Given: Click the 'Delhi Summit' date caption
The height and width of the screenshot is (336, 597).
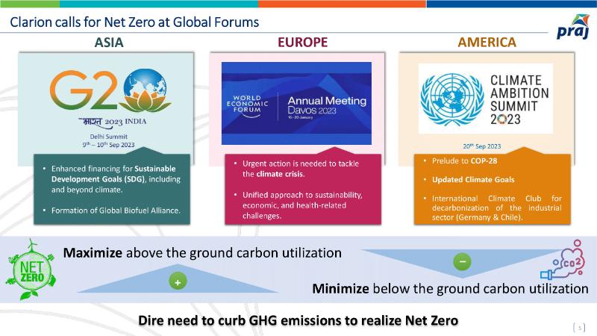Looking at the screenshot, I should pyautogui.click(x=108, y=140).
